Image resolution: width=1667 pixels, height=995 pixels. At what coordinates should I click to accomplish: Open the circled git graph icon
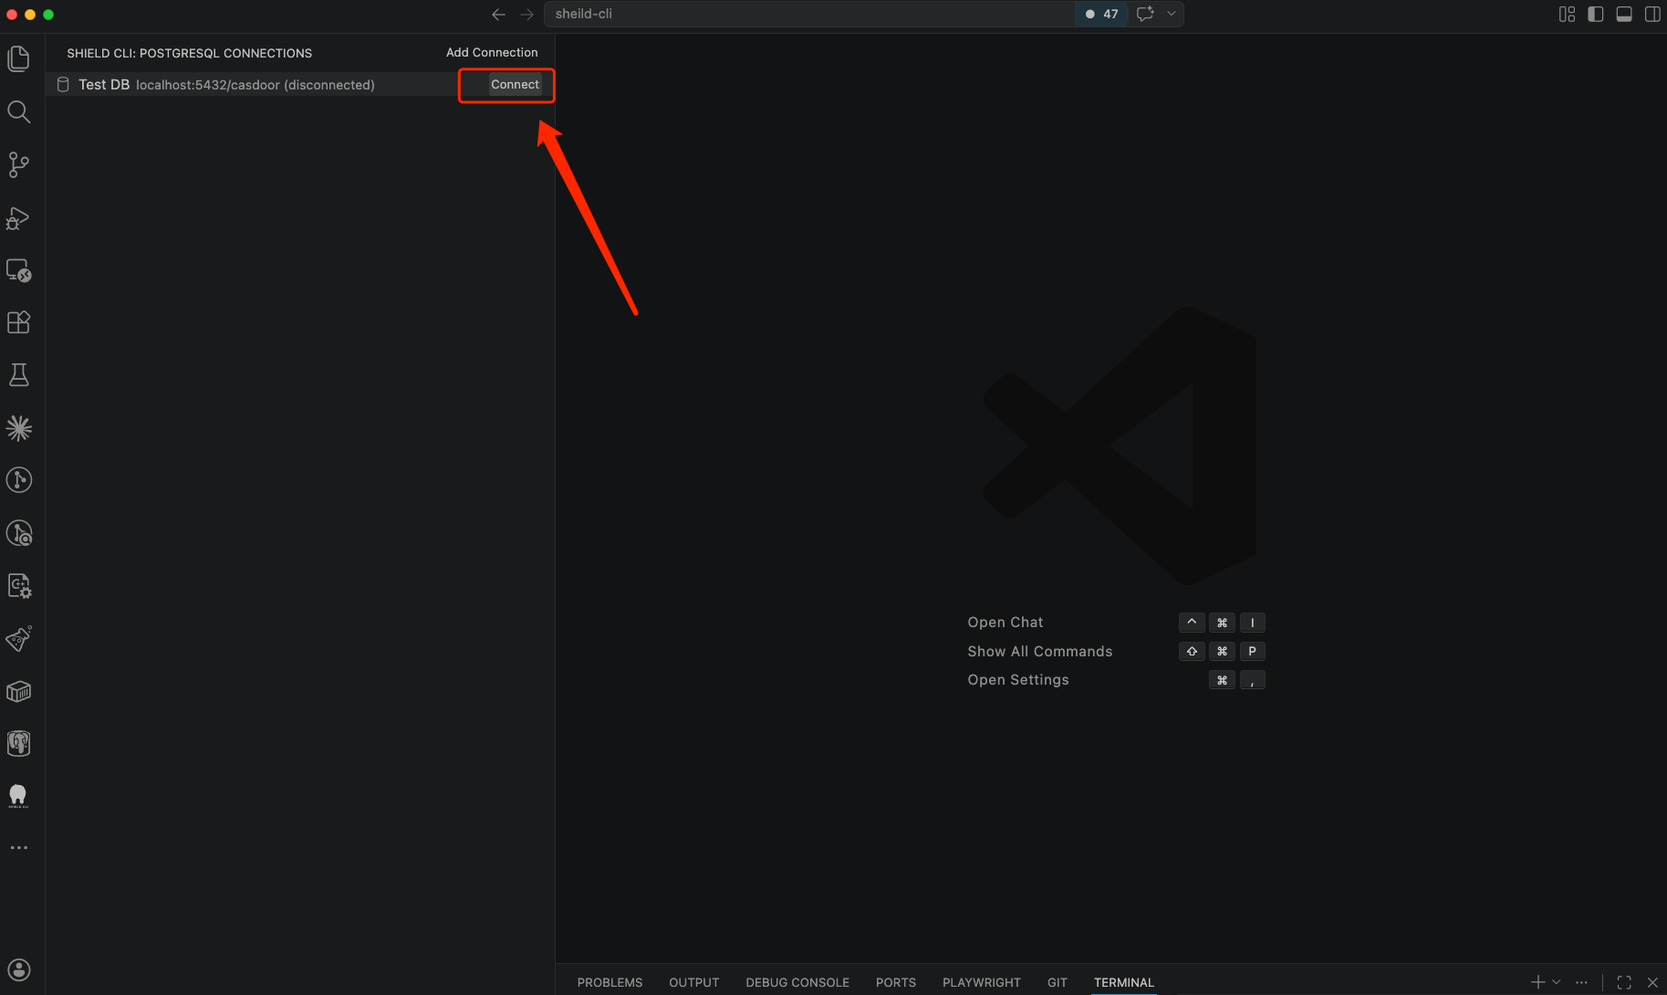18,480
